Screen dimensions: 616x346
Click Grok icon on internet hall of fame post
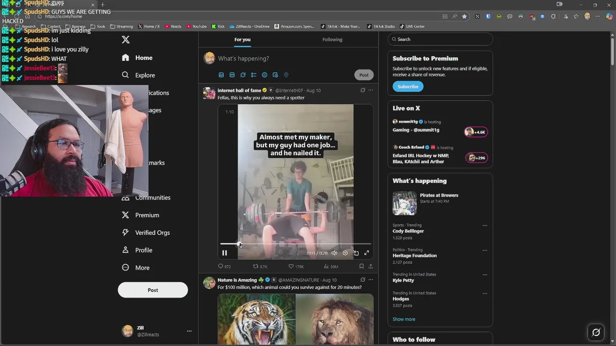(x=362, y=90)
